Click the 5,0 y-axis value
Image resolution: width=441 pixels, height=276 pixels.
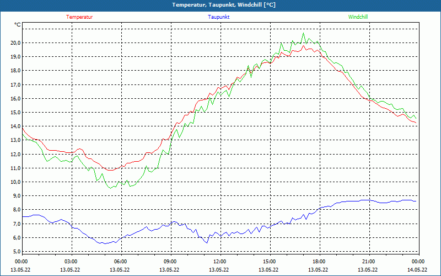(x=17, y=251)
